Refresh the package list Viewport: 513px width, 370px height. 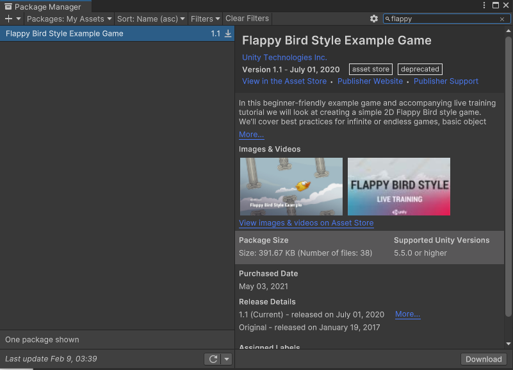pos(213,359)
